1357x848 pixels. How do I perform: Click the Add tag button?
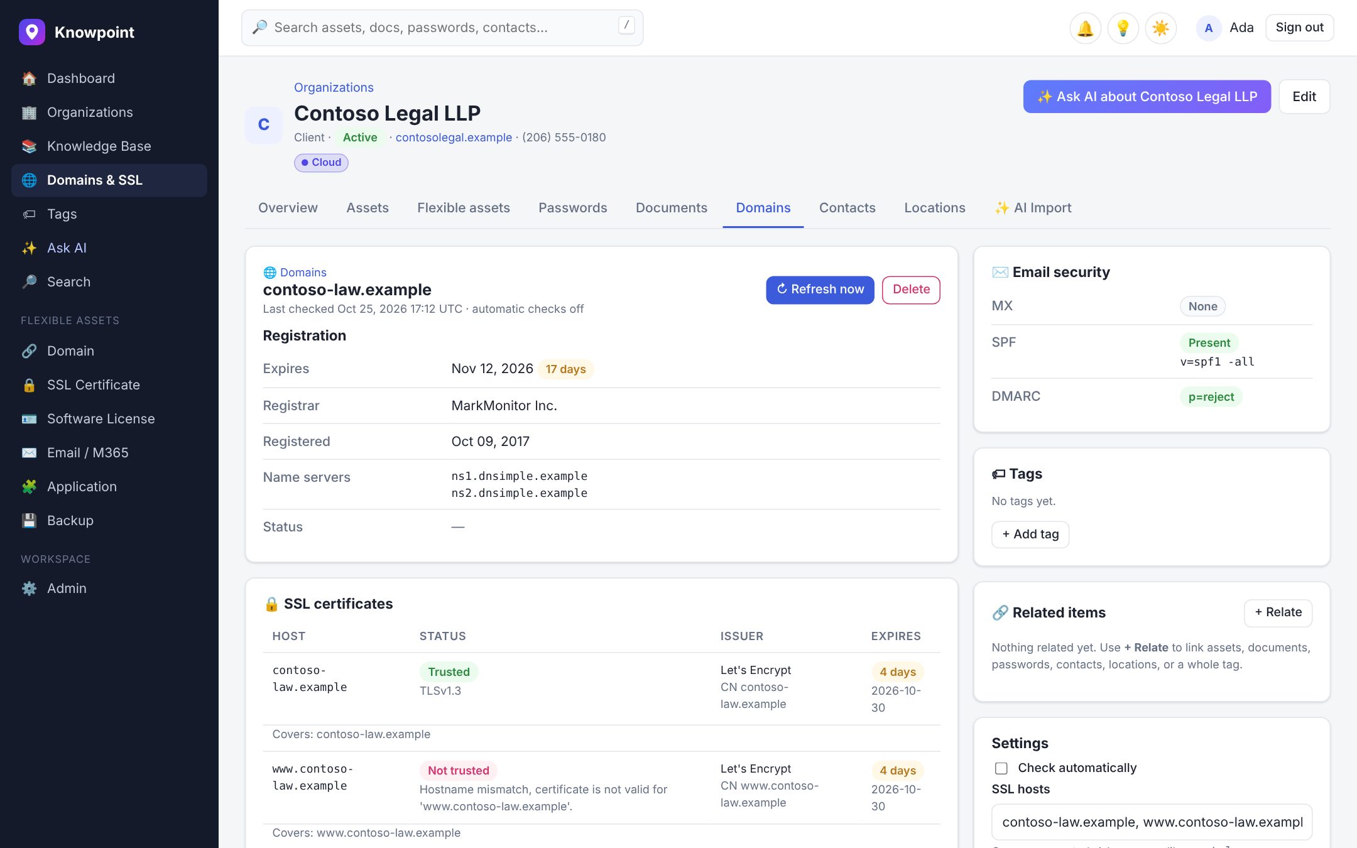(x=1030, y=535)
